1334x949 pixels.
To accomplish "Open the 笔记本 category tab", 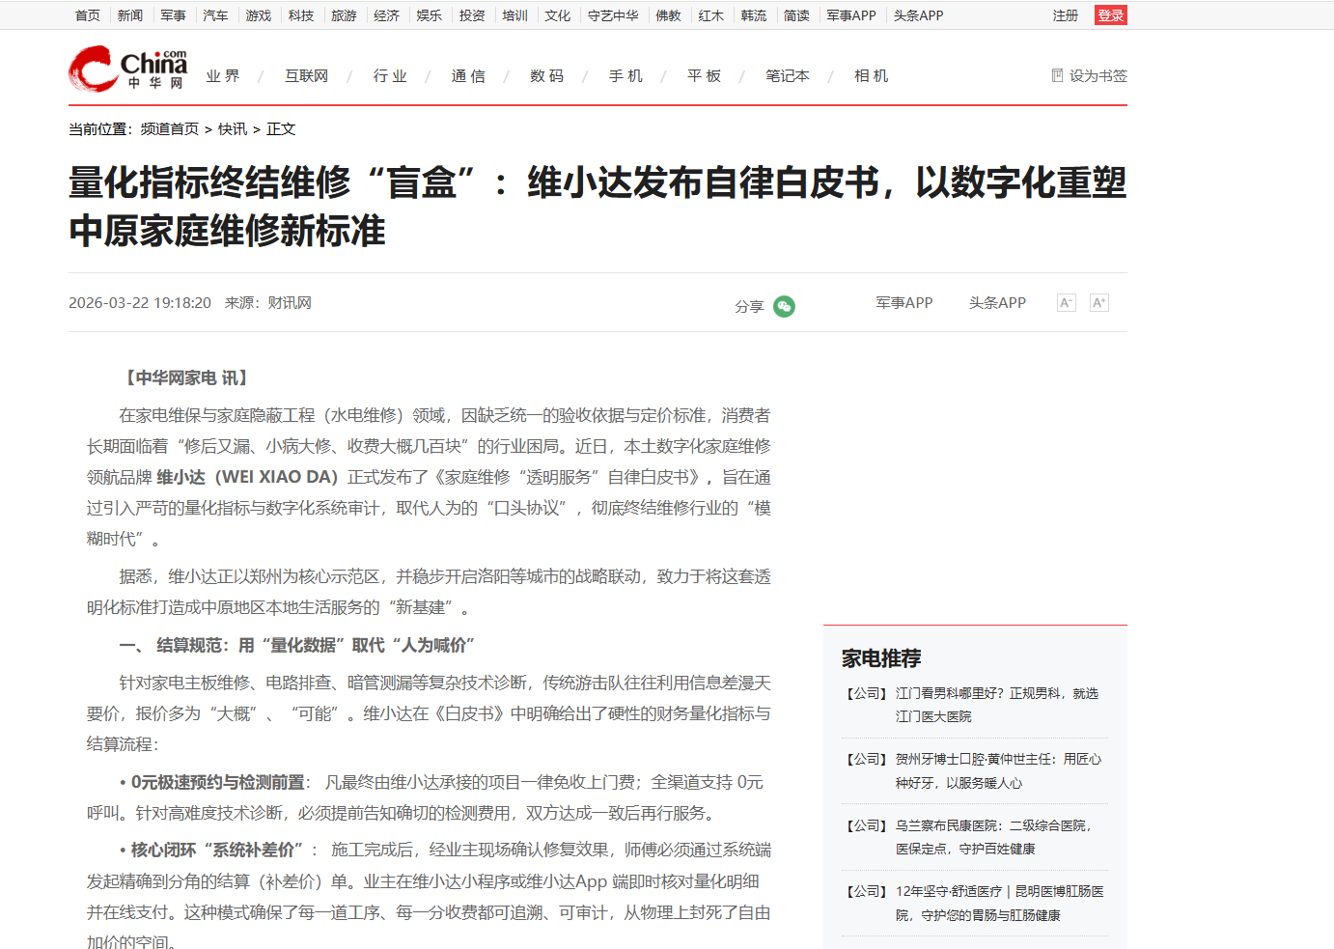I will [788, 75].
